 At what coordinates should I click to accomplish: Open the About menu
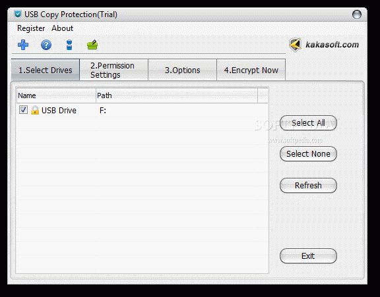(62, 28)
